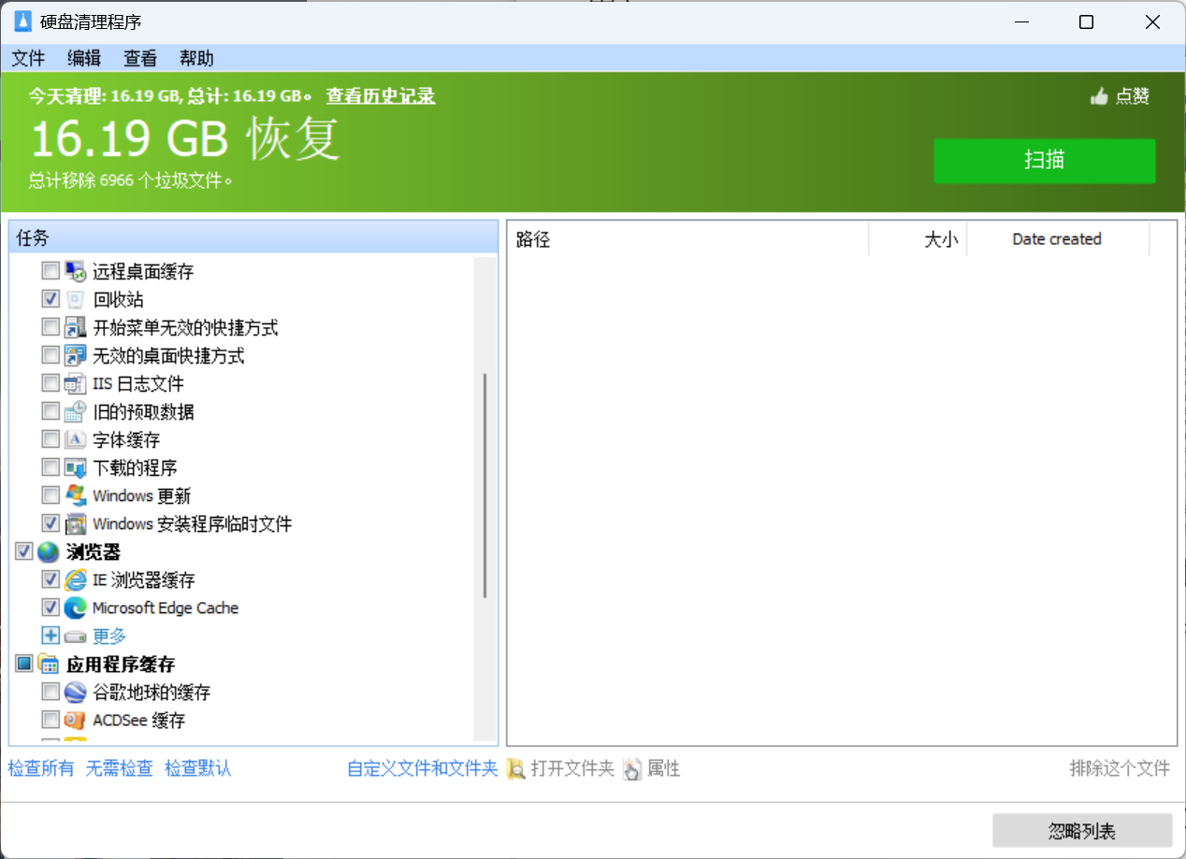Enable 开始菜单无效的快捷方式 checkbox
Image resolution: width=1186 pixels, height=859 pixels.
click(x=51, y=328)
